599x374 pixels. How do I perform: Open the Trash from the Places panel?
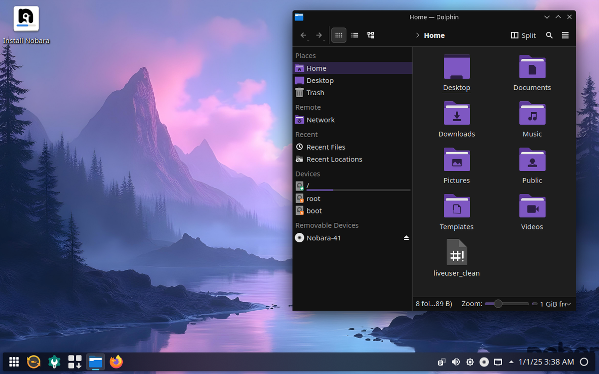click(315, 92)
